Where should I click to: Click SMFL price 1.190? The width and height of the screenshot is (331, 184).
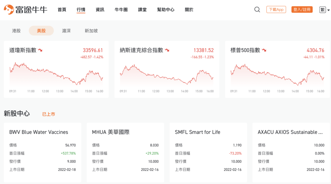click(x=237, y=145)
